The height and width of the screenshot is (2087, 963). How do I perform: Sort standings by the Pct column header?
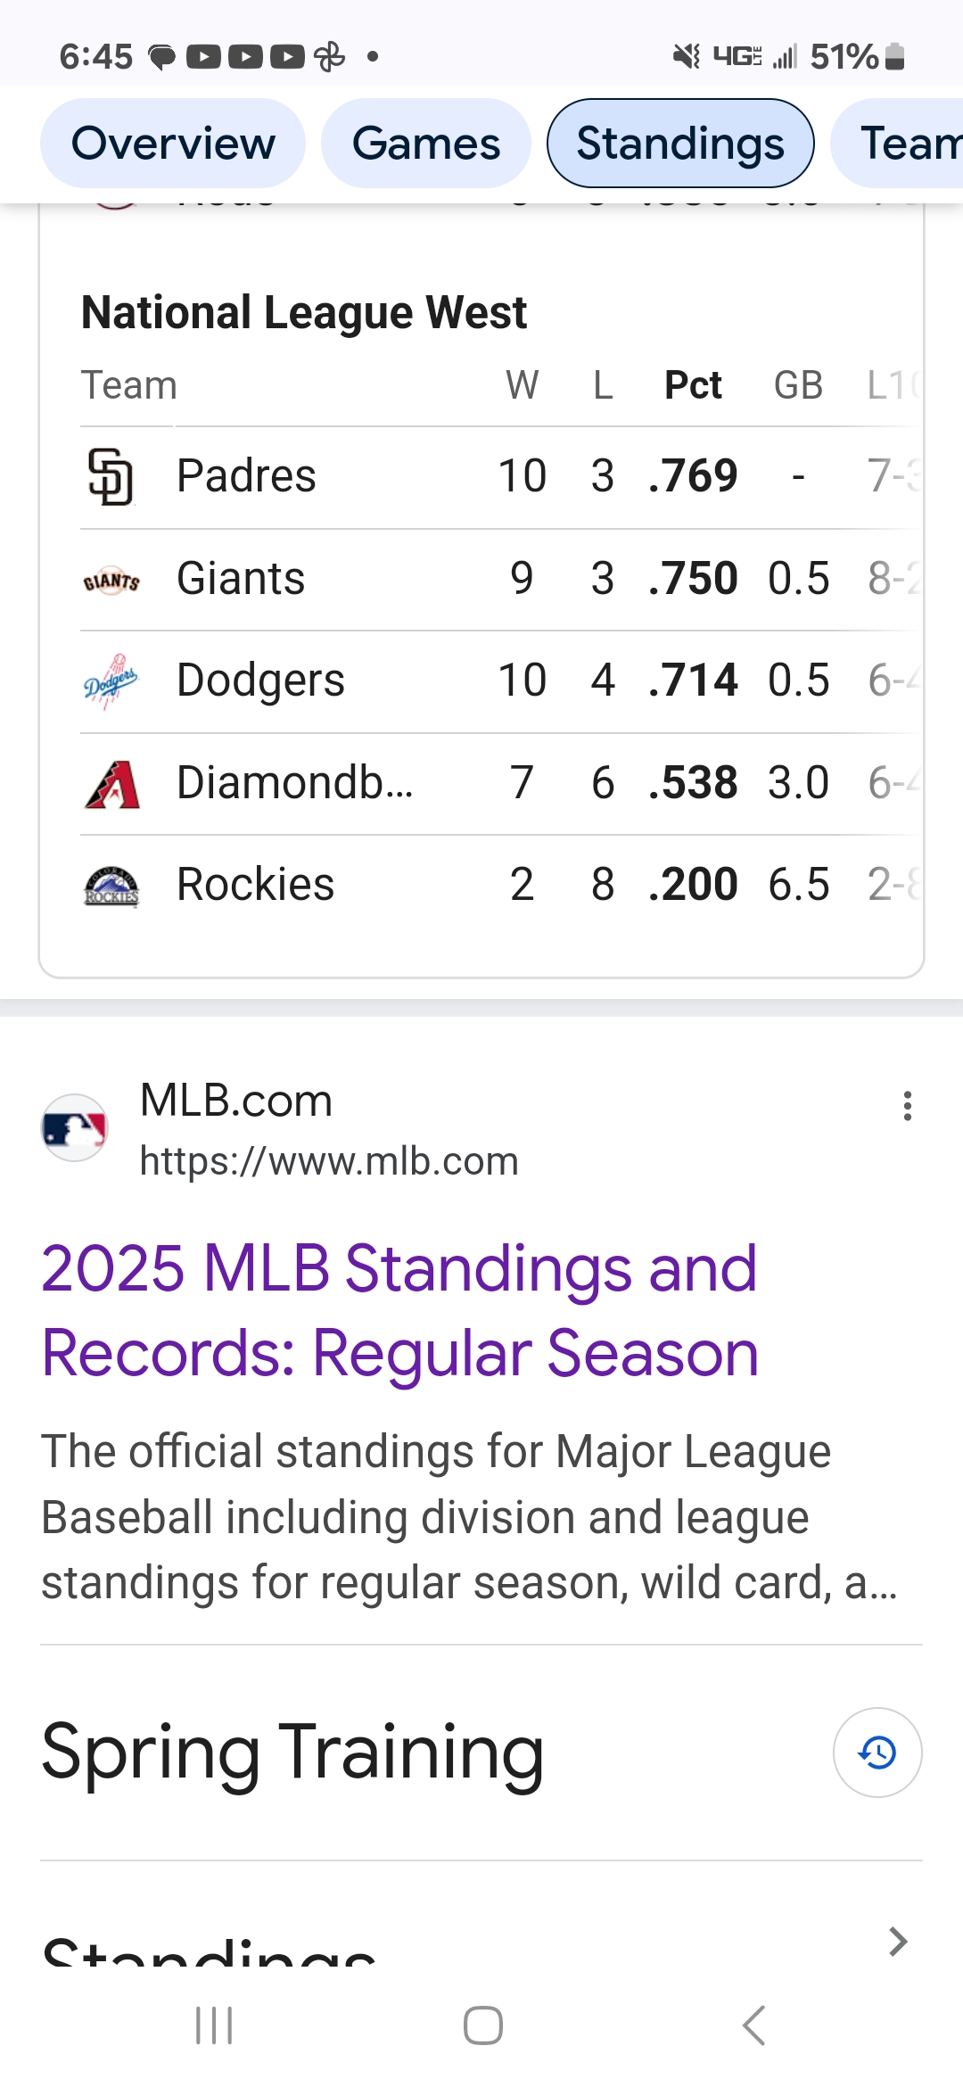(694, 385)
